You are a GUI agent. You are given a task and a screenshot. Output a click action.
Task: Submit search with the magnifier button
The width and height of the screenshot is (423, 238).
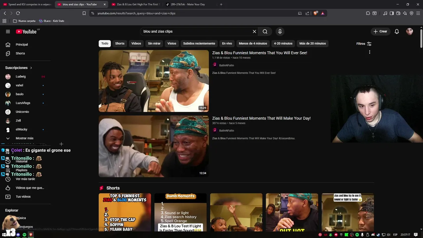(265, 31)
